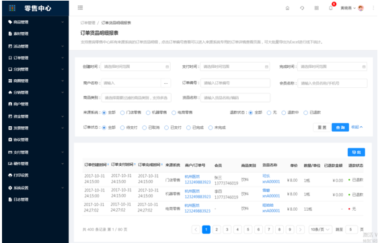Toggle the sidebar with the hamburger icon
Viewport: 378px width, 243px height.
(x=80, y=7)
